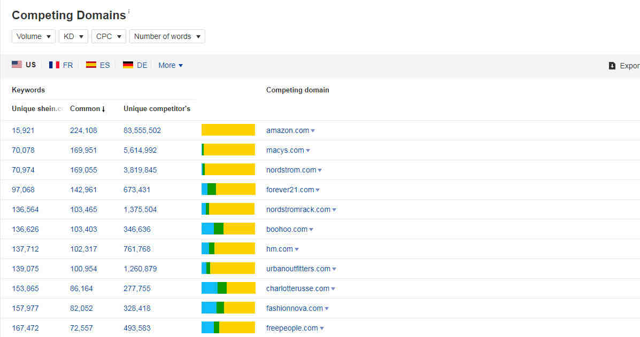Screen dimensions: 640x337
Task: Open the nordstrom.com domain link
Action: pos(291,170)
